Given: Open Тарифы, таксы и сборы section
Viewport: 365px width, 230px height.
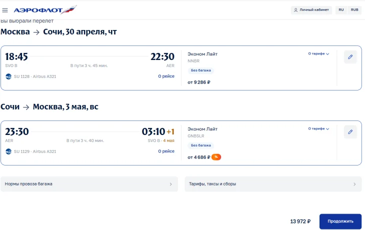Looking at the screenshot, I should coord(273,184).
